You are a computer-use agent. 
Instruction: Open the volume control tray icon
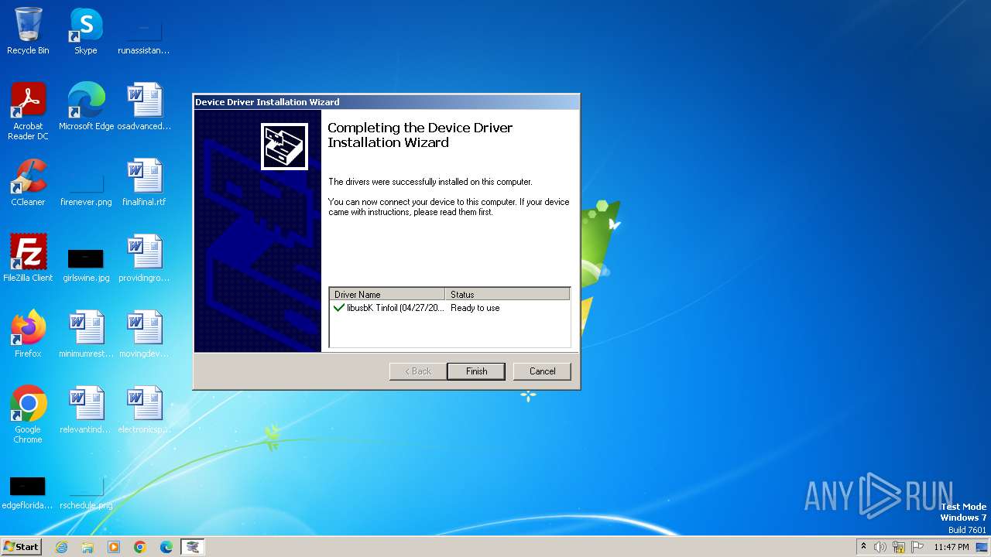coord(880,547)
